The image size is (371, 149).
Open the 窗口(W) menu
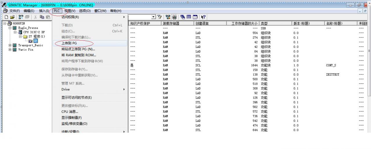coord(100,11)
